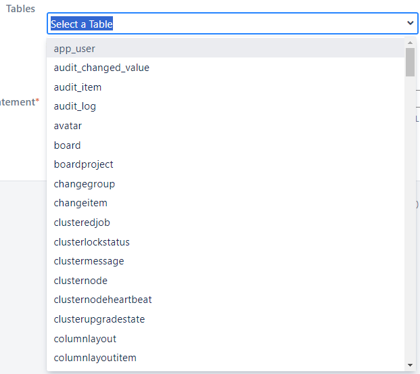Image resolution: width=420 pixels, height=374 pixels.
Task: Select changegroup table entry
Action: point(85,184)
